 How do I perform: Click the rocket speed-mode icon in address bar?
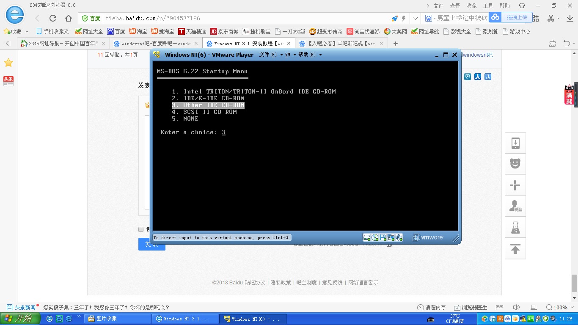pyautogui.click(x=394, y=19)
